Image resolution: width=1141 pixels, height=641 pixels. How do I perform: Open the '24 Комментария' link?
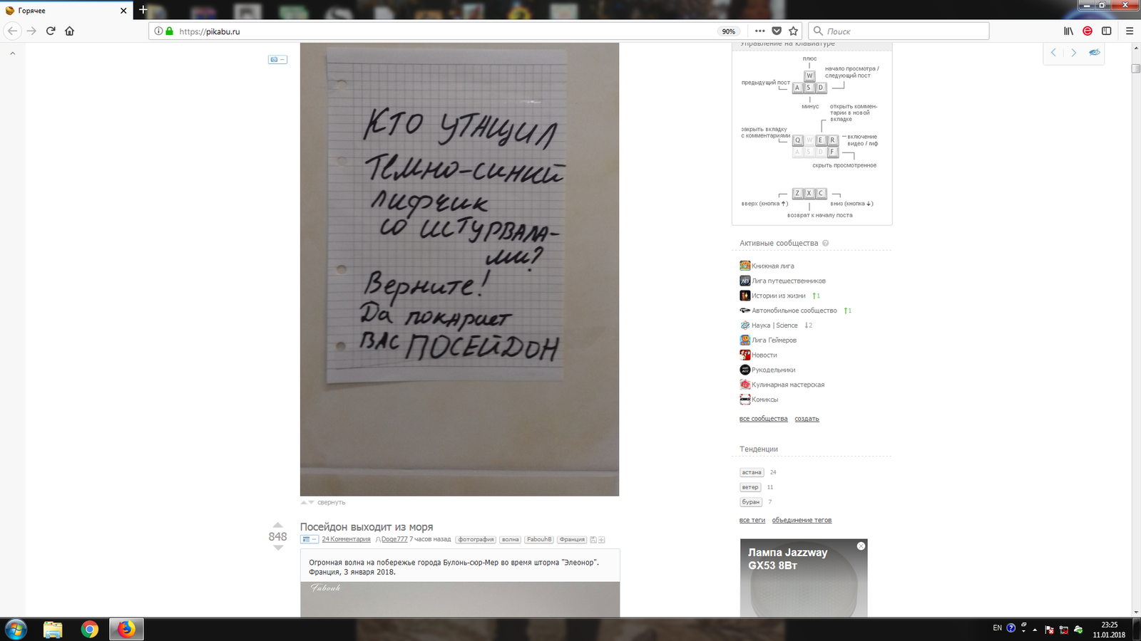pyautogui.click(x=346, y=540)
